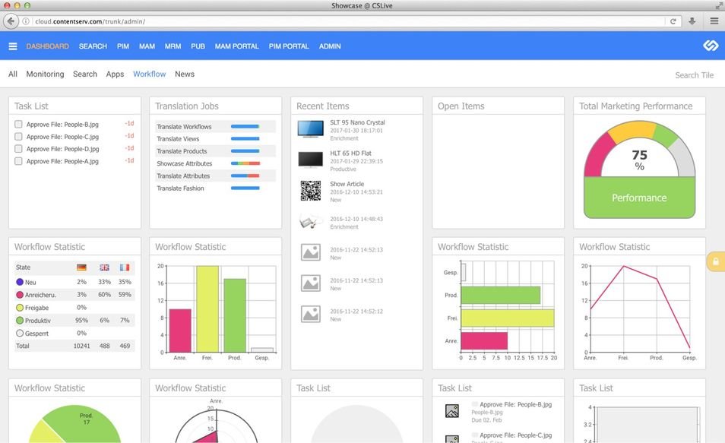725x443 pixels.
Task: Click the Contentserv logo icon at top right
Action: [710, 46]
